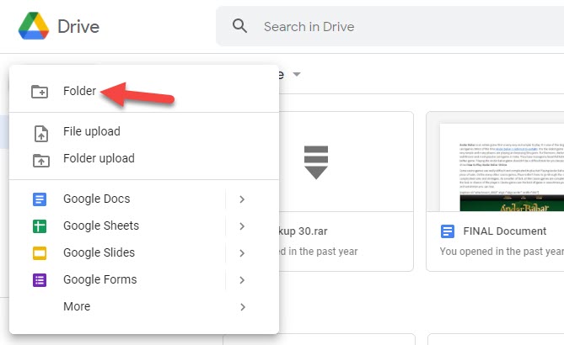Open the More submenu arrow
Viewport: 564px width, 345px height.
click(242, 307)
